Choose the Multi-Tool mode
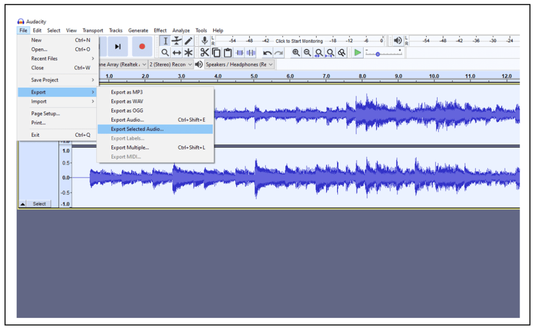 point(188,52)
